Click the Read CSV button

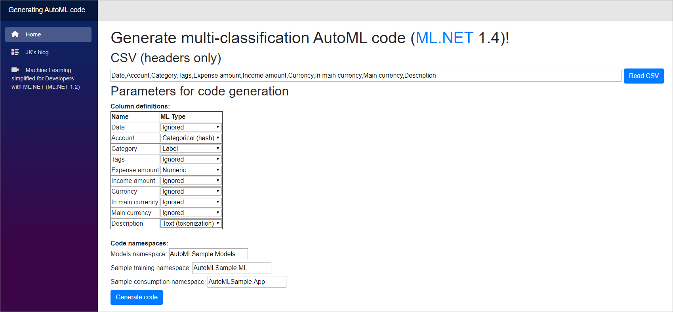coord(644,76)
